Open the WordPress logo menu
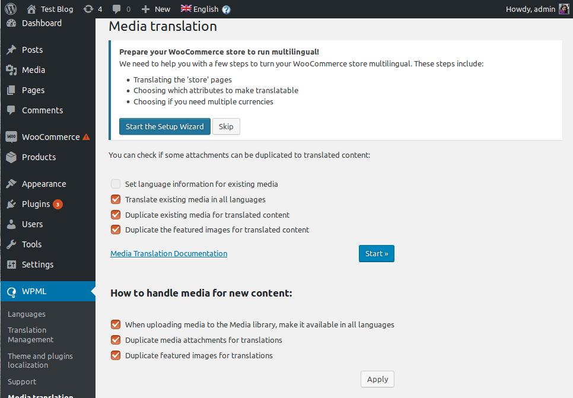The height and width of the screenshot is (398, 573). pyautogui.click(x=11, y=9)
